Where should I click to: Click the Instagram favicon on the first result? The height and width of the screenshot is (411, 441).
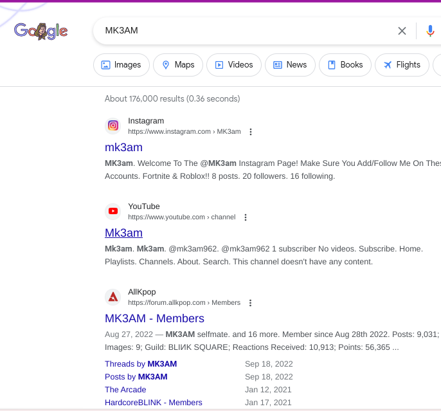(113, 125)
